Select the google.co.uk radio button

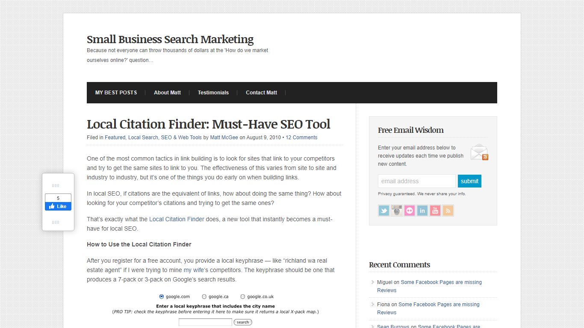coord(242,296)
